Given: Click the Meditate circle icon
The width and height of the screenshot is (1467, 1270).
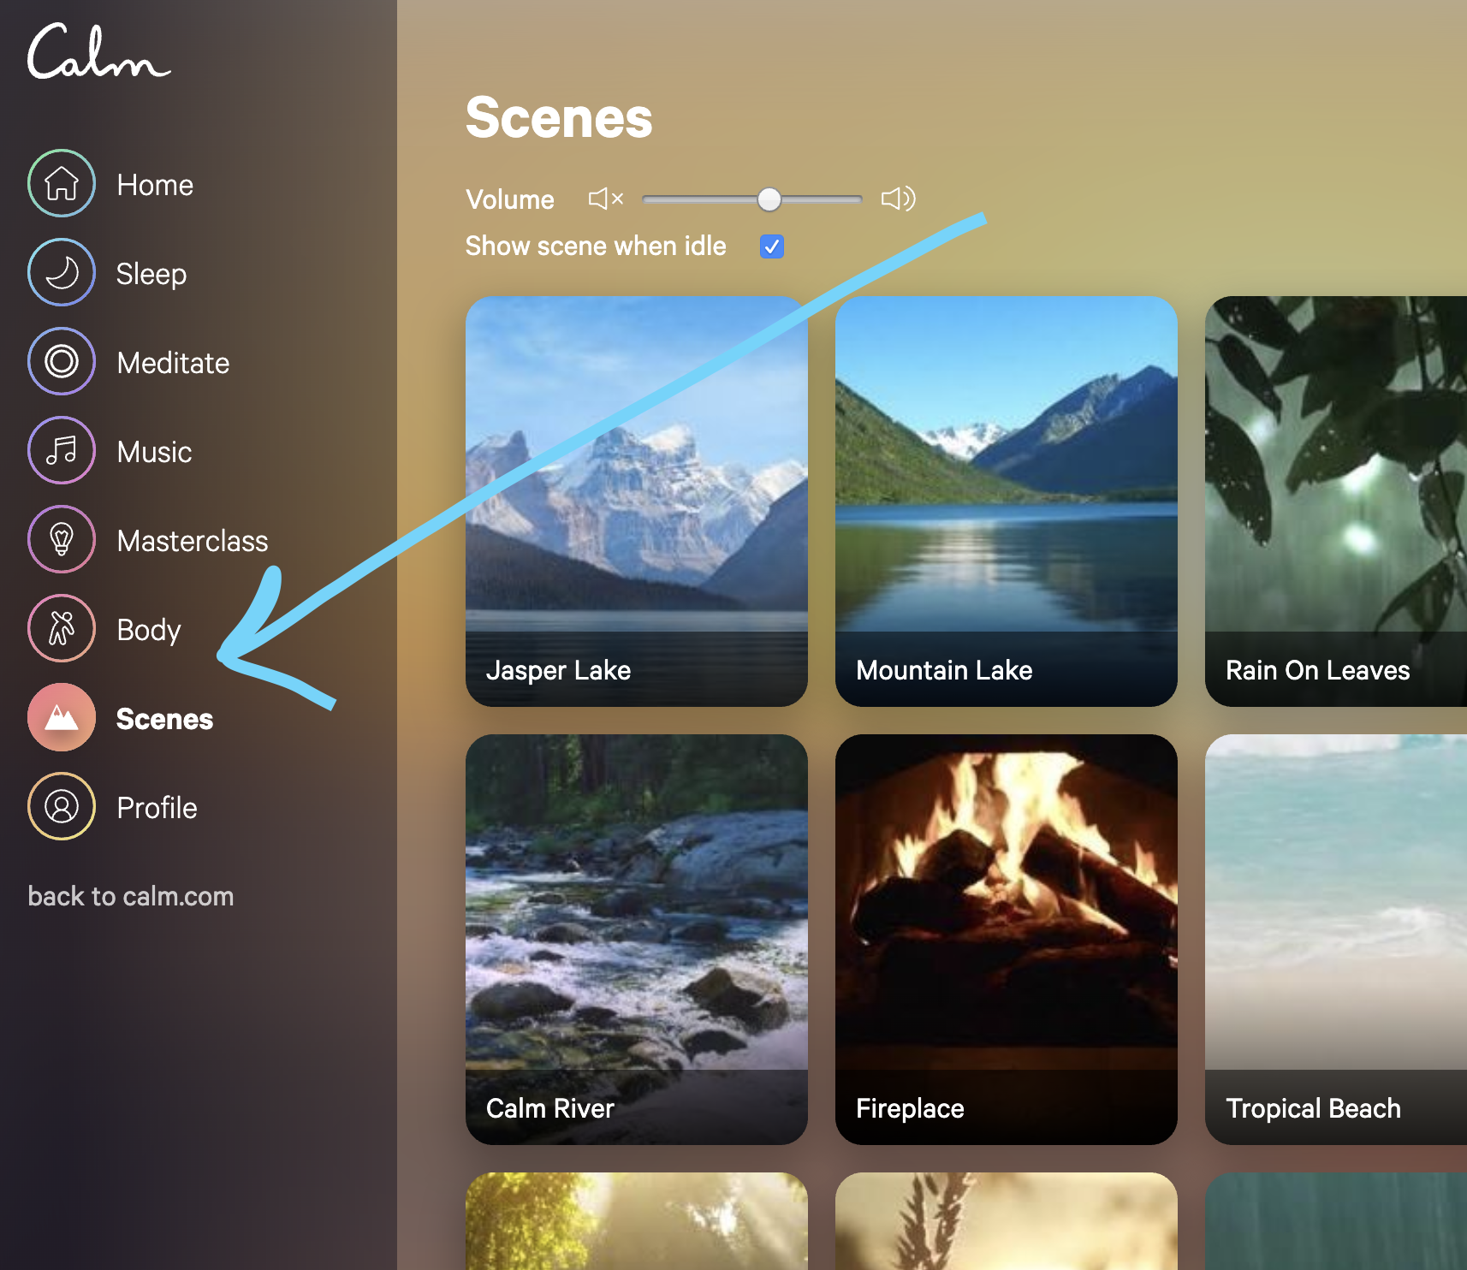Looking at the screenshot, I should (x=62, y=361).
